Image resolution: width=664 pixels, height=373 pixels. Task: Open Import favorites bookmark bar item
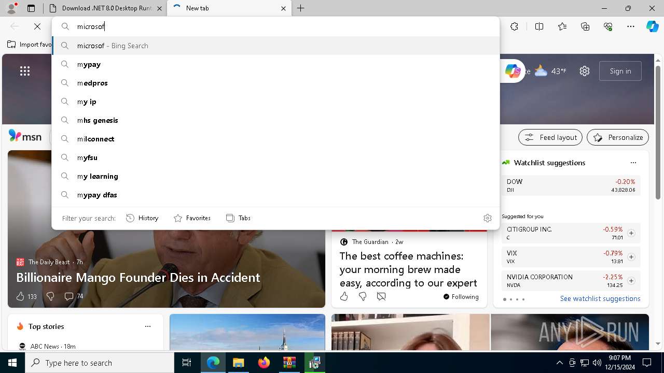(x=30, y=45)
